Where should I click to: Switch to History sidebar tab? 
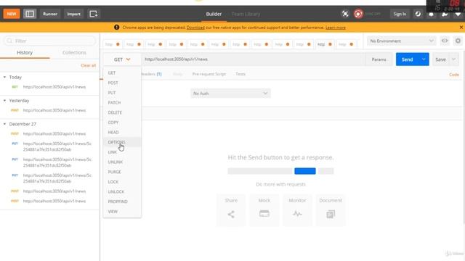click(25, 52)
